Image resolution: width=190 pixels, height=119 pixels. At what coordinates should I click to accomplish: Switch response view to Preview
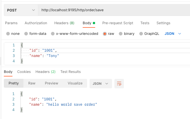click(52, 83)
